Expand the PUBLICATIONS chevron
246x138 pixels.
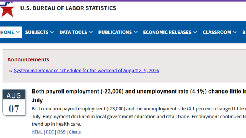tap(136, 32)
